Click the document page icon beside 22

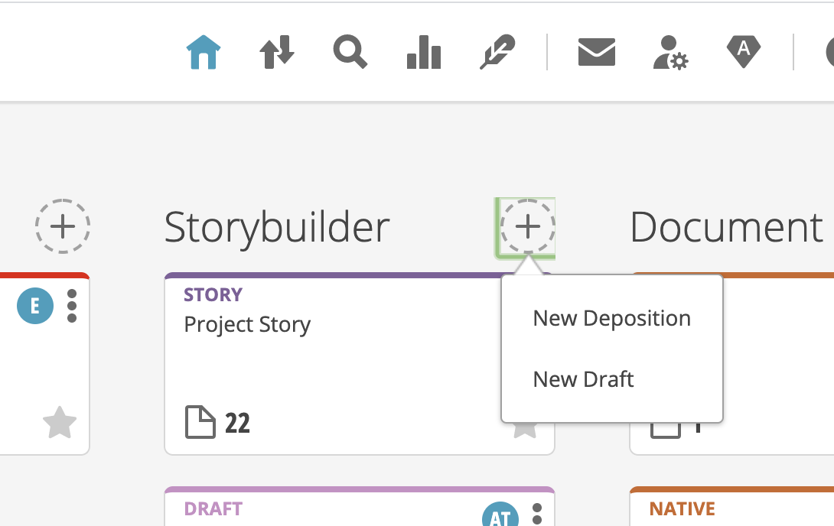[x=200, y=422]
